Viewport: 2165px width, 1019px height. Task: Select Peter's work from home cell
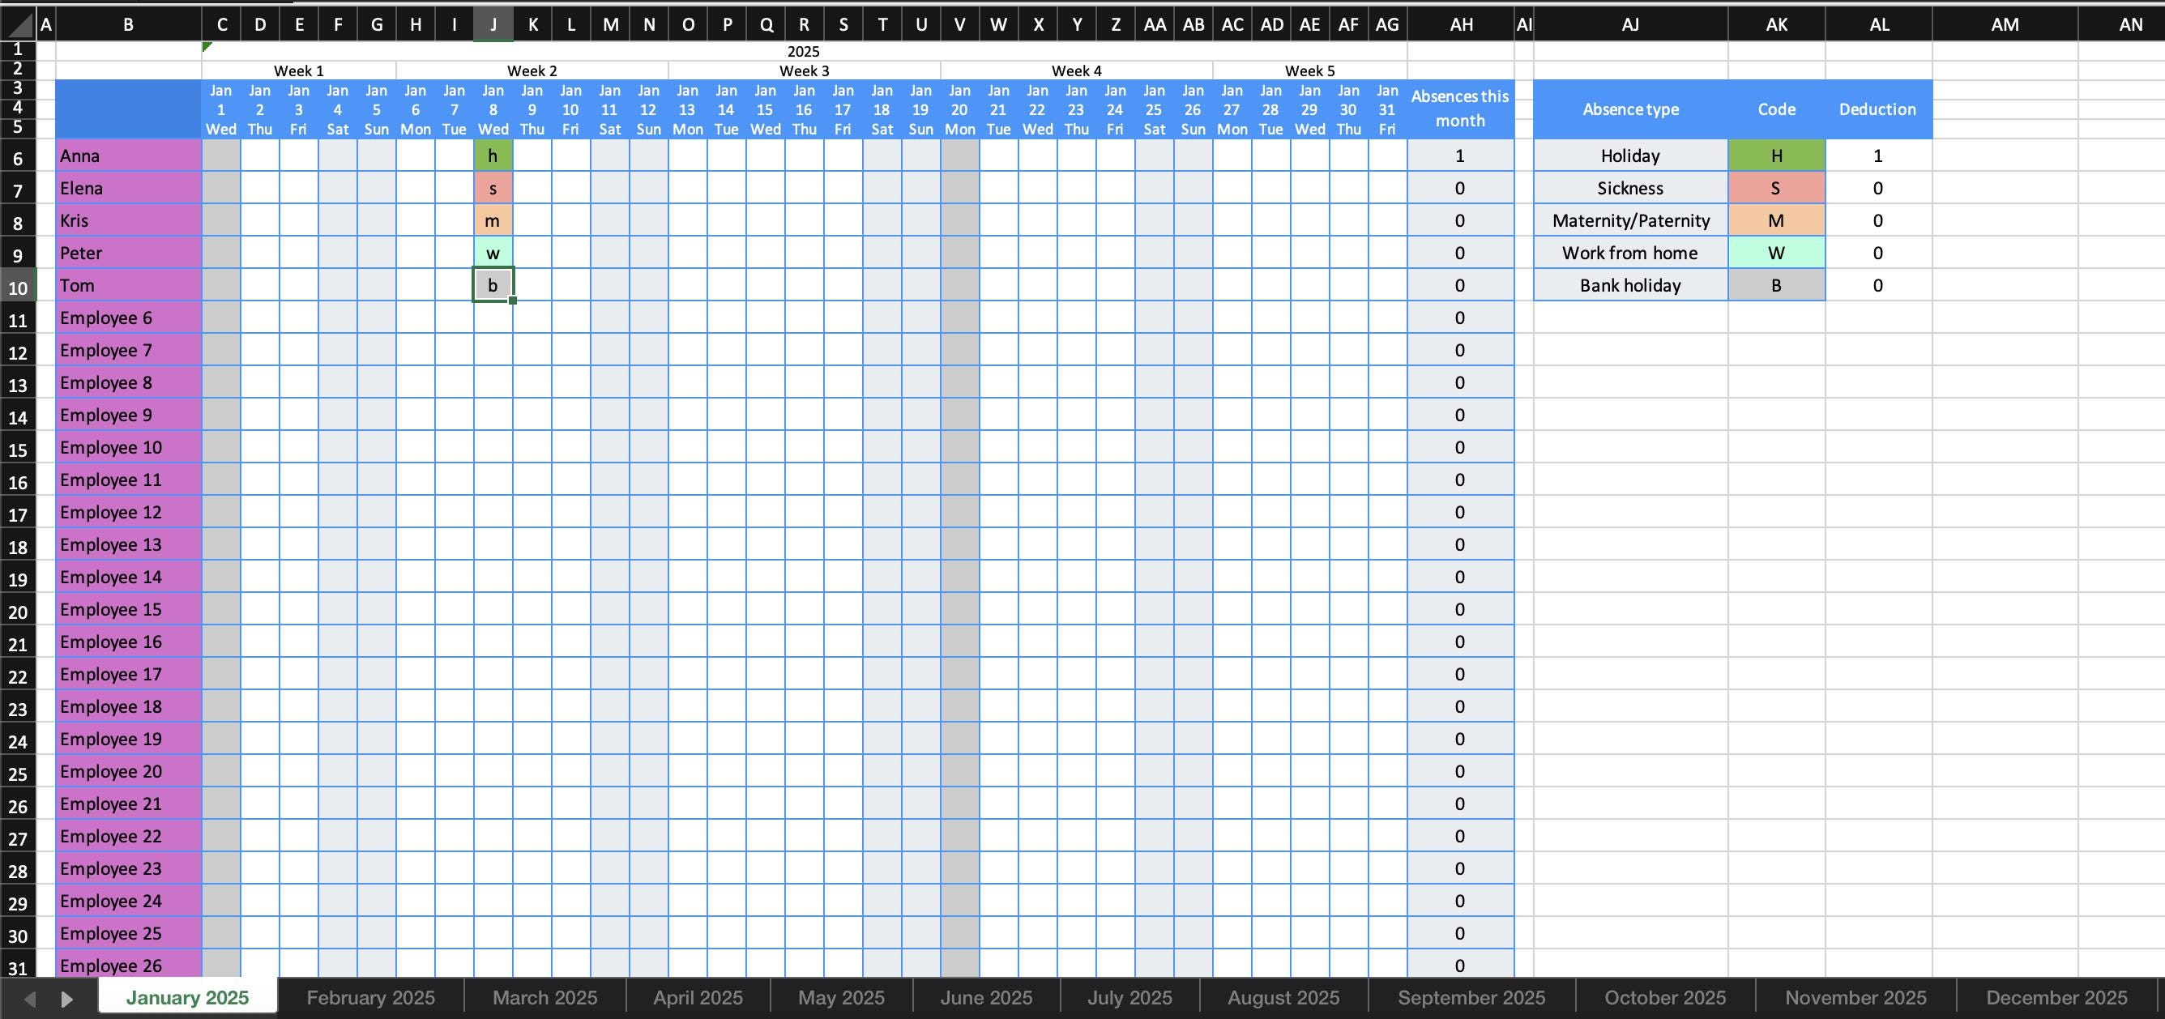coord(493,252)
